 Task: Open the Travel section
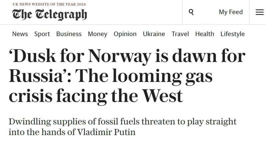pyautogui.click(x=180, y=34)
